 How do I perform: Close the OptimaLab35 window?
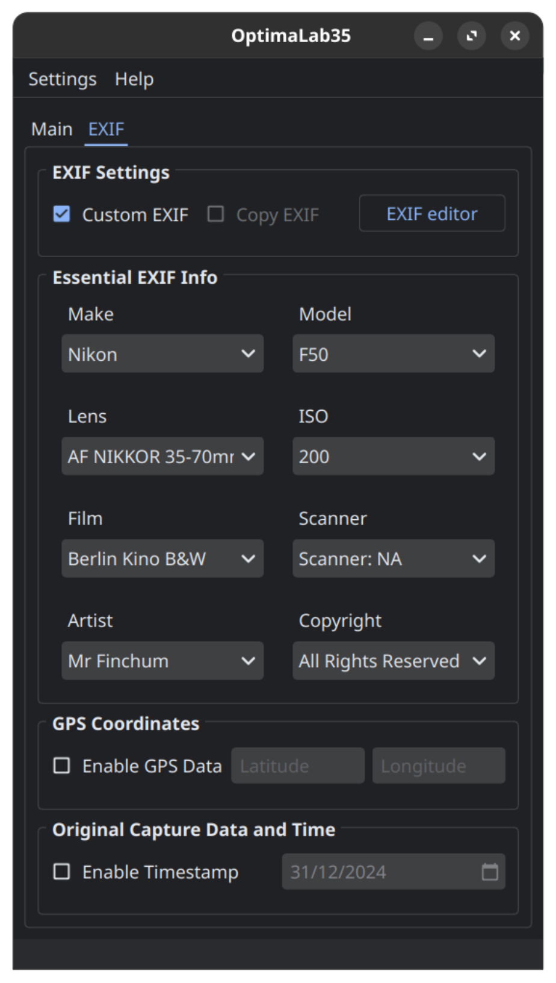[515, 36]
